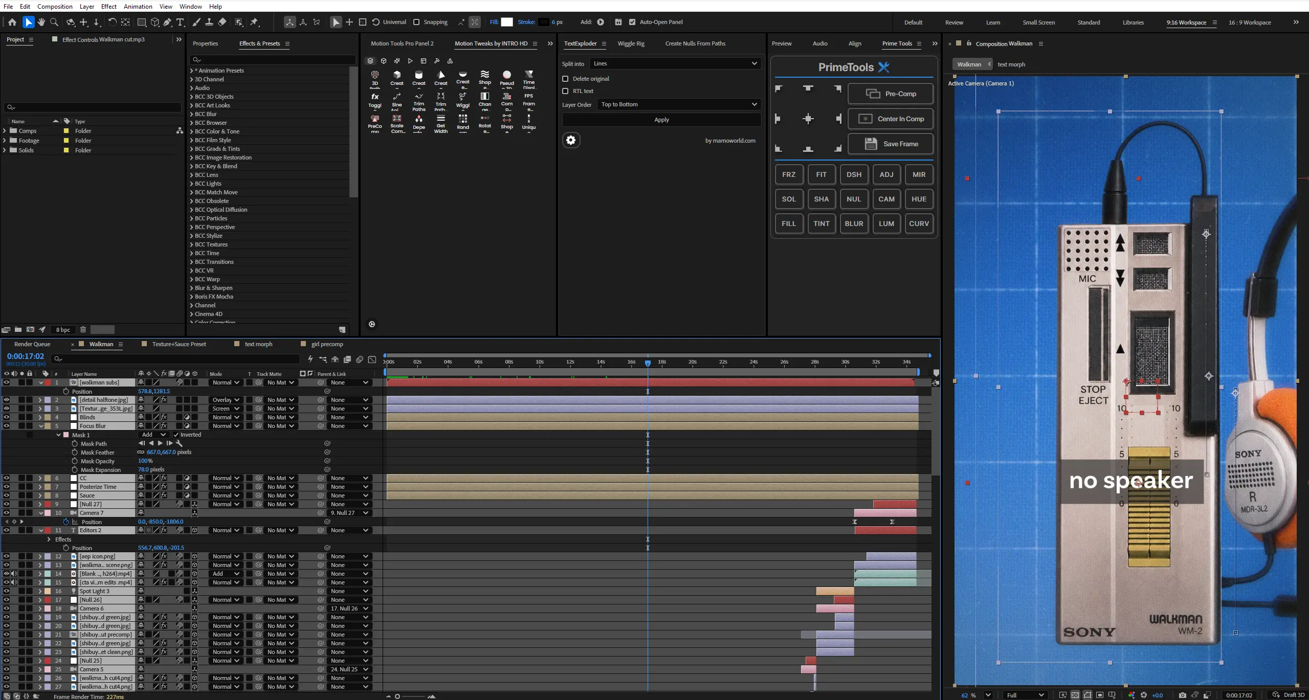1309x700 pixels.
Task: Click the Effects & Presets search field
Action: coord(273,60)
